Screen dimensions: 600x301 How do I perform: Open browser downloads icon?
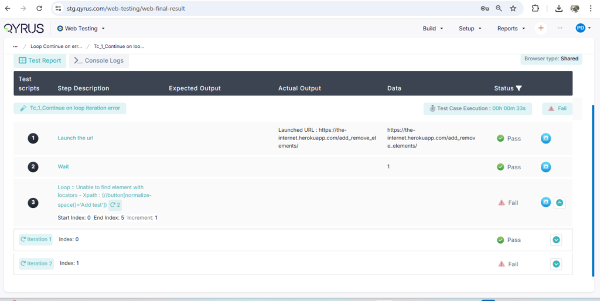point(559,9)
